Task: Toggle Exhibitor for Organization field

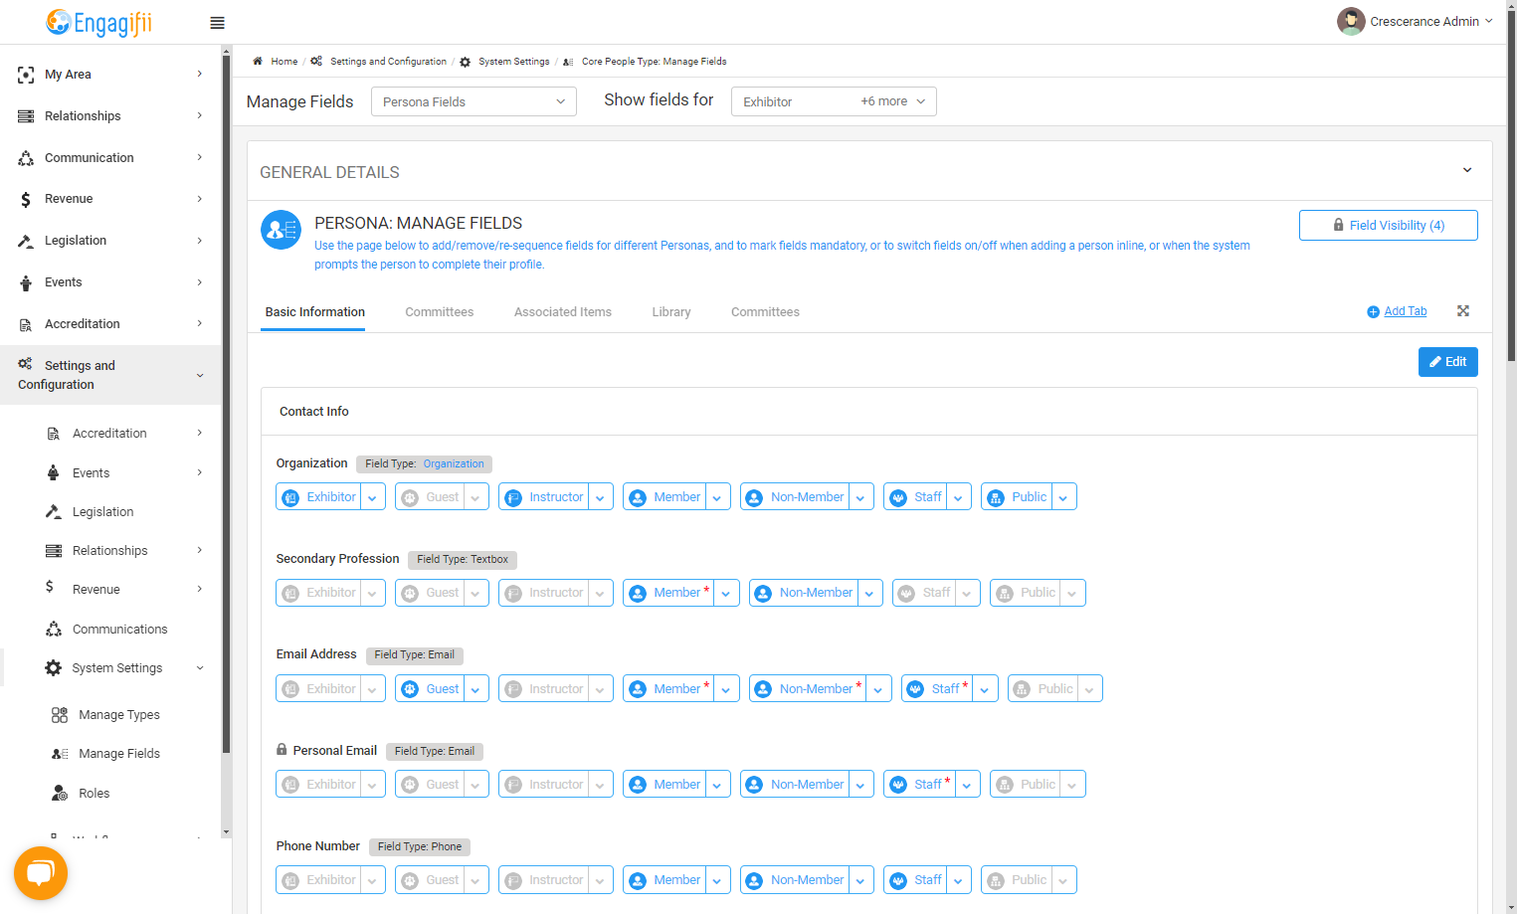Action: pos(318,497)
